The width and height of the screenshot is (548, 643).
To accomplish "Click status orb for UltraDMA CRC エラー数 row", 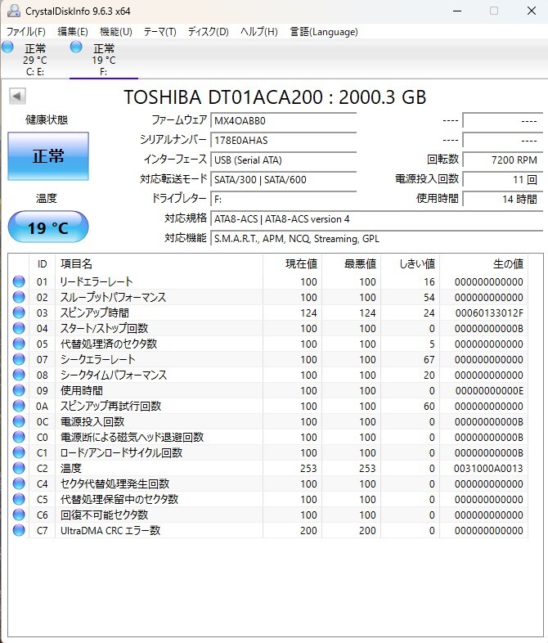I will click(19, 530).
